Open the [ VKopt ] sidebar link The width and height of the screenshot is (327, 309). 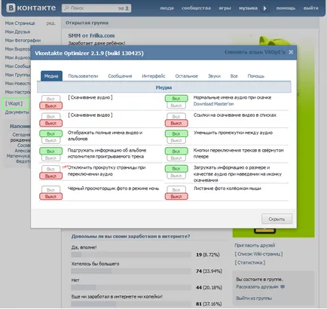click(x=14, y=103)
